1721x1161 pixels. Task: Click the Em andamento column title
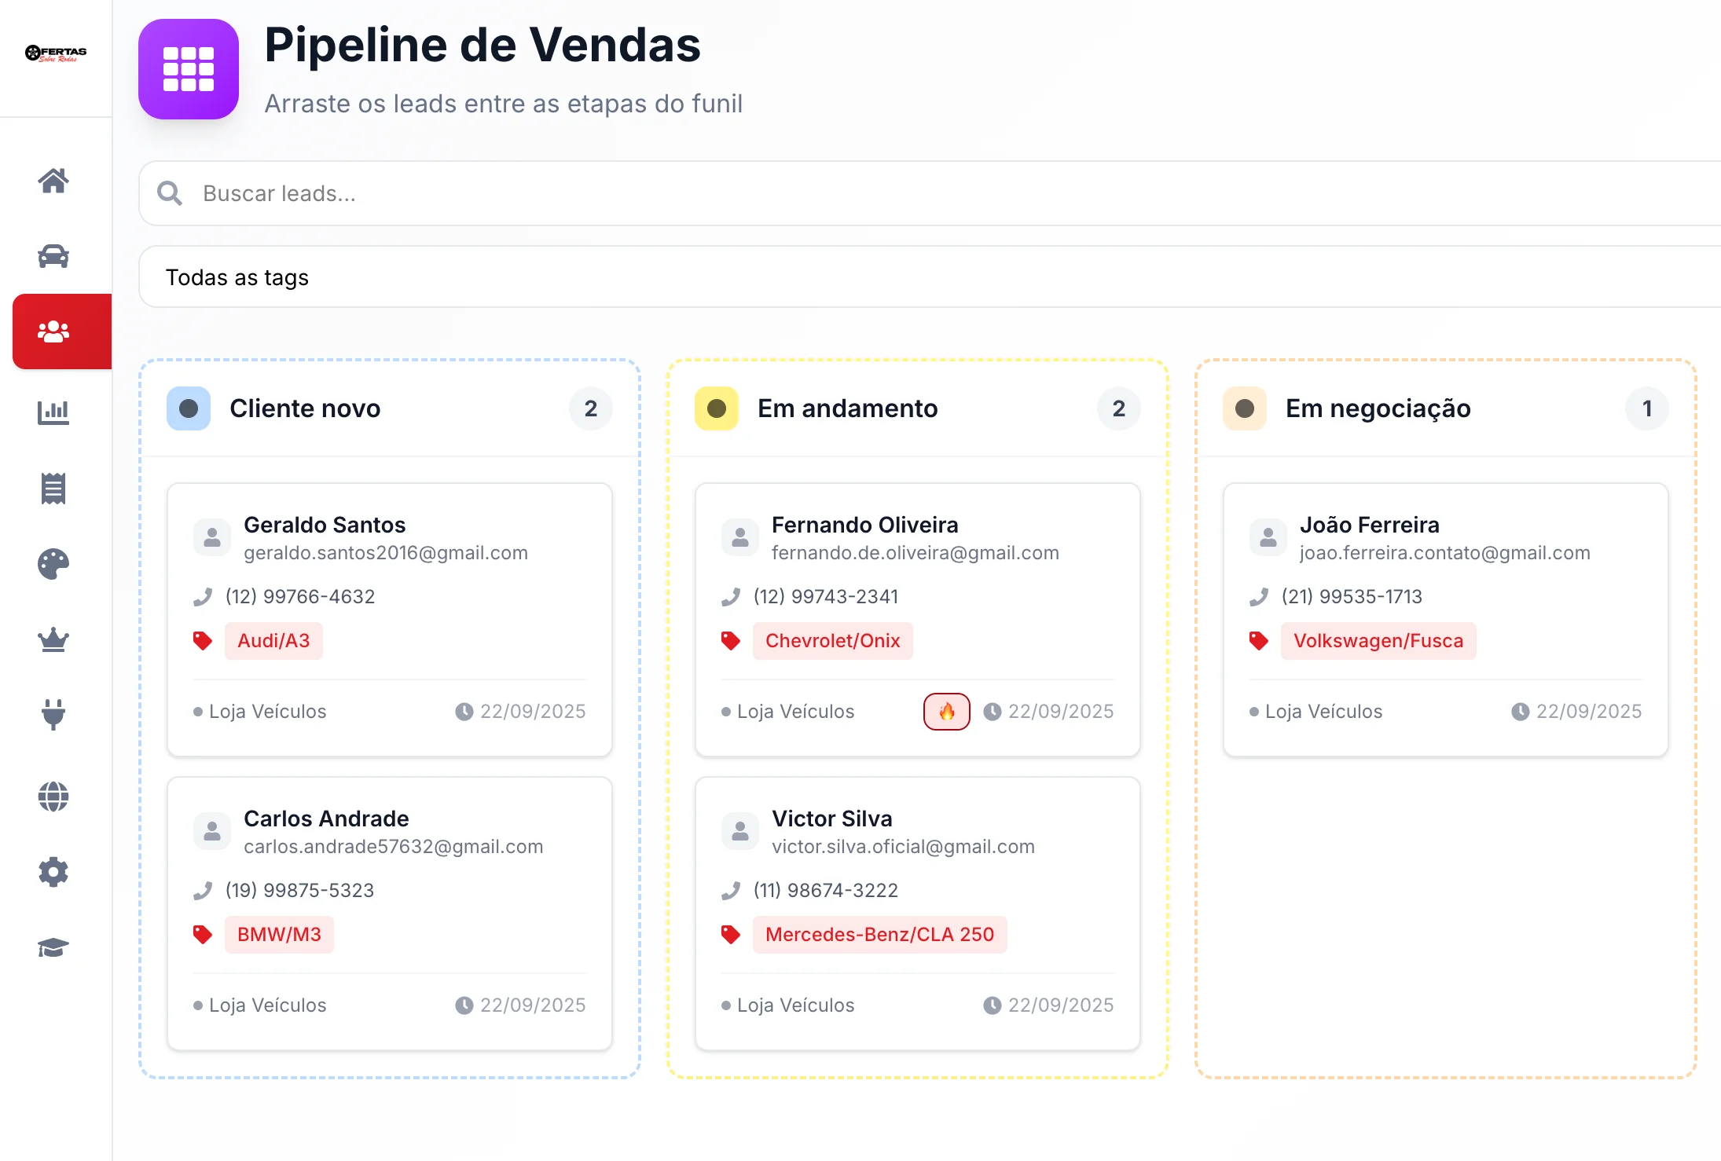click(847, 408)
